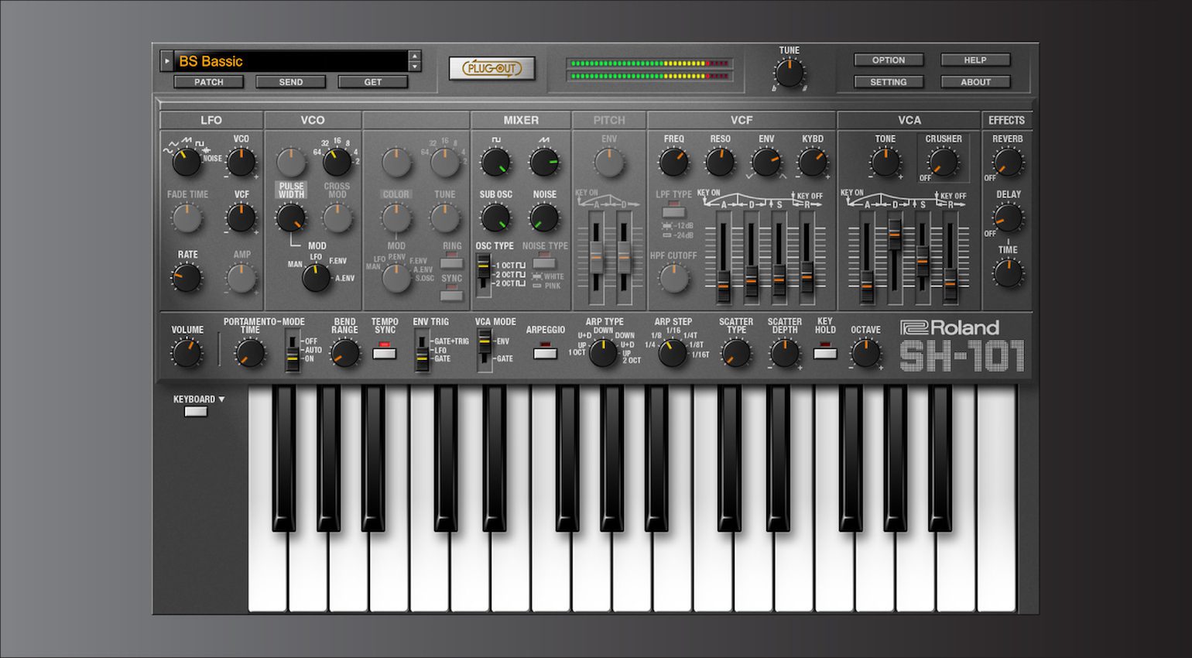
Task: Open the HELP menu
Action: click(x=975, y=60)
